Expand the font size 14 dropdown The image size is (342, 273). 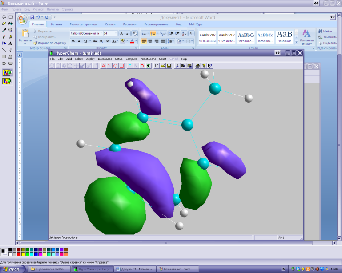pyautogui.click(x=116, y=33)
